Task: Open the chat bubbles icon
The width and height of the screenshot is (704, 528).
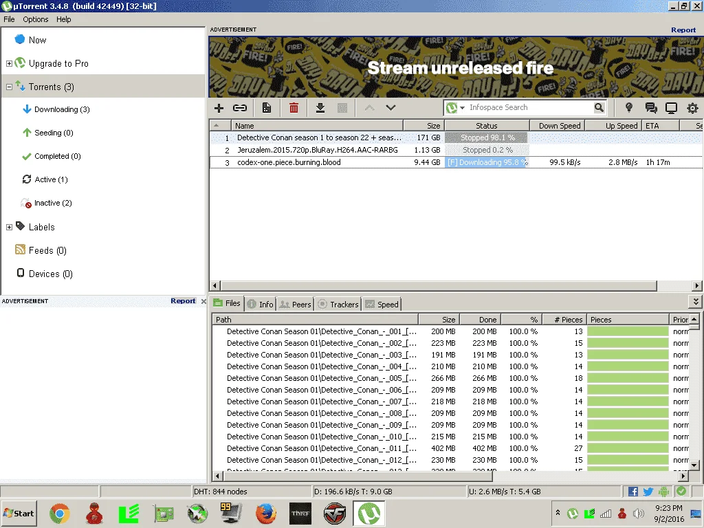Action: (x=650, y=108)
